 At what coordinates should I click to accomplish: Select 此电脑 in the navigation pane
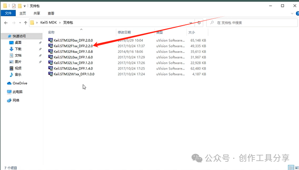click(x=18, y=92)
